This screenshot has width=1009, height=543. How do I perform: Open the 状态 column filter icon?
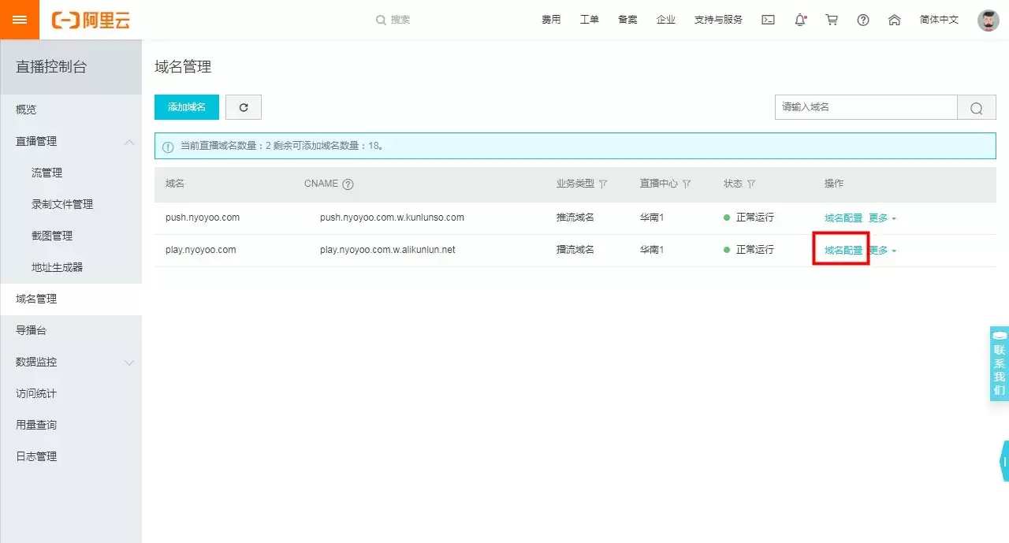click(751, 184)
